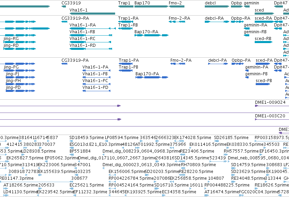Screen dimensions: 289x197
Task: Select the Trap1-PB protein label
Action: (128, 67)
